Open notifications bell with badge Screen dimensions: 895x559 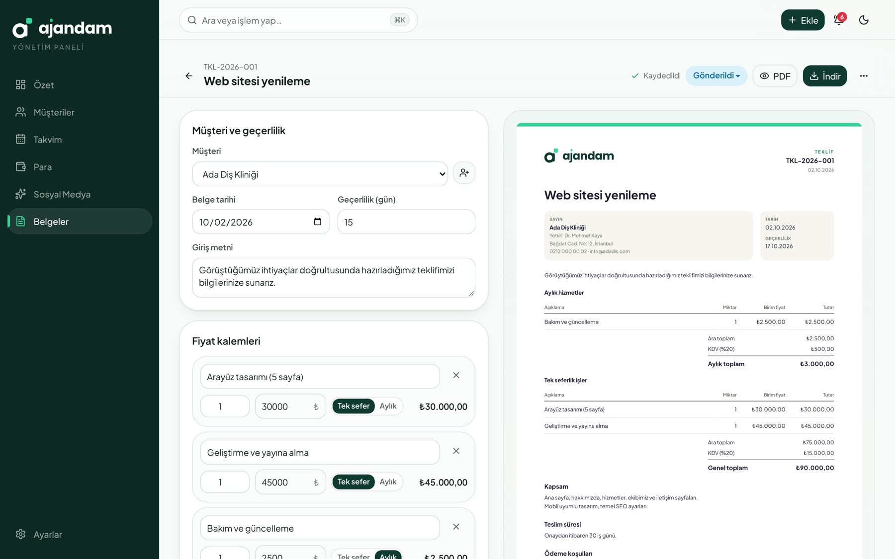tap(839, 19)
